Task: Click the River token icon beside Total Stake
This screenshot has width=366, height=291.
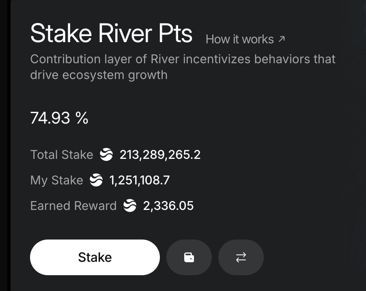Action: 106,154
